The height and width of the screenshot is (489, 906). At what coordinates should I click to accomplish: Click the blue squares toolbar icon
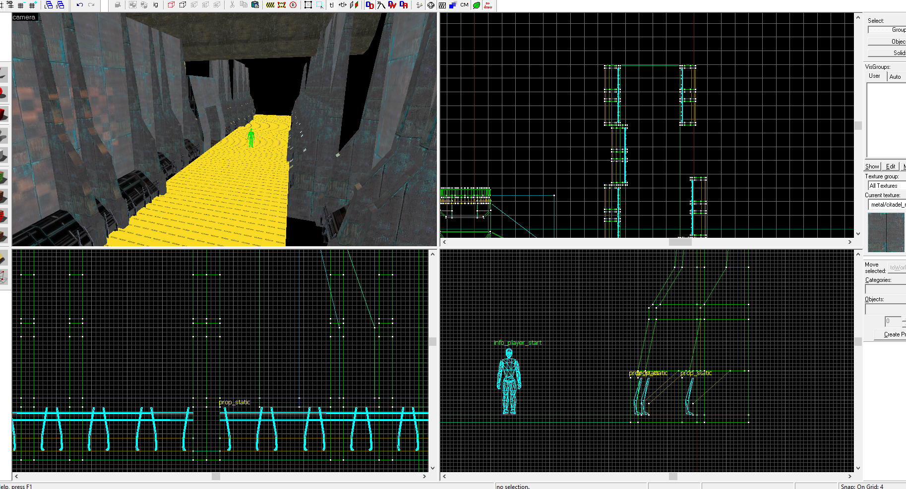(453, 5)
